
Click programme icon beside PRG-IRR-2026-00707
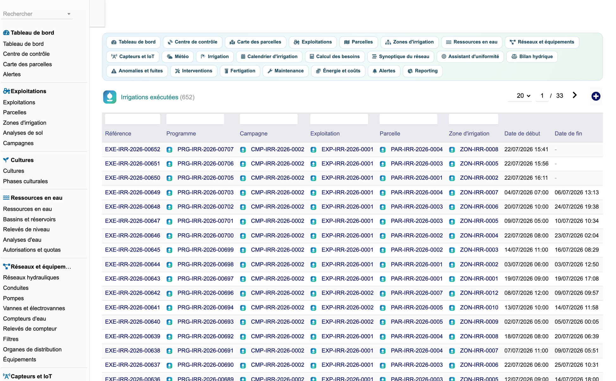coord(169,150)
